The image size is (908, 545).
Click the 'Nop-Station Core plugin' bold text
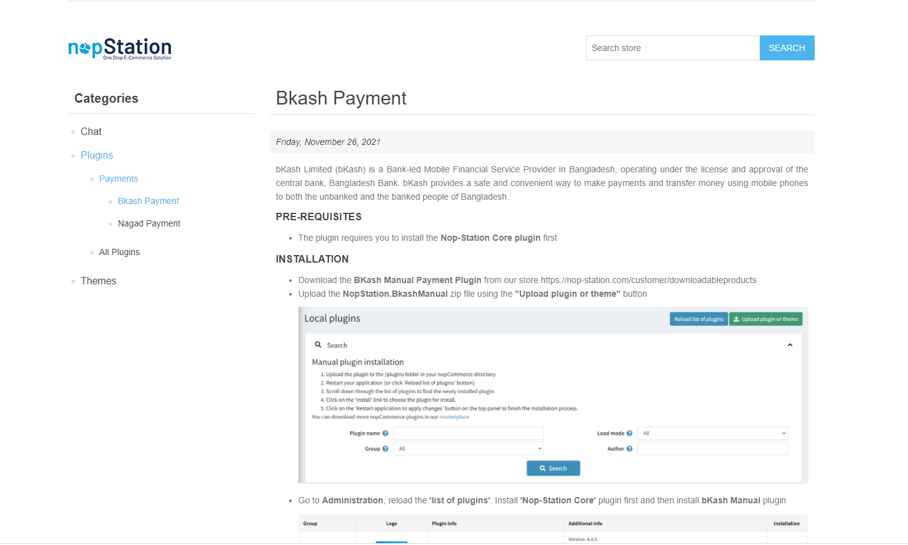[x=490, y=238]
